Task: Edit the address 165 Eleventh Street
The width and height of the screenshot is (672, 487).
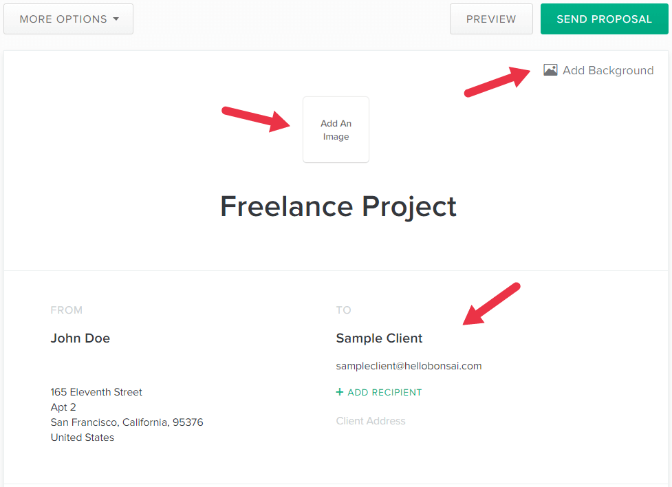Action: (x=96, y=391)
